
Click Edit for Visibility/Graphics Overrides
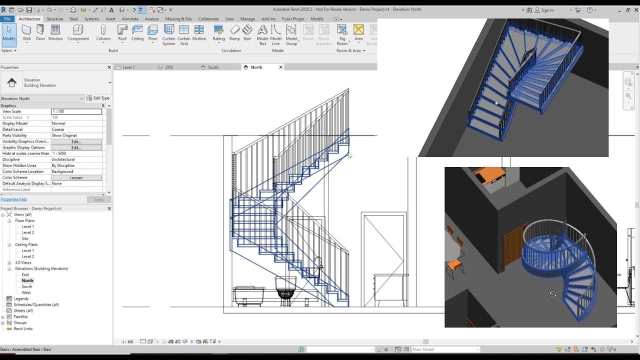coord(76,141)
